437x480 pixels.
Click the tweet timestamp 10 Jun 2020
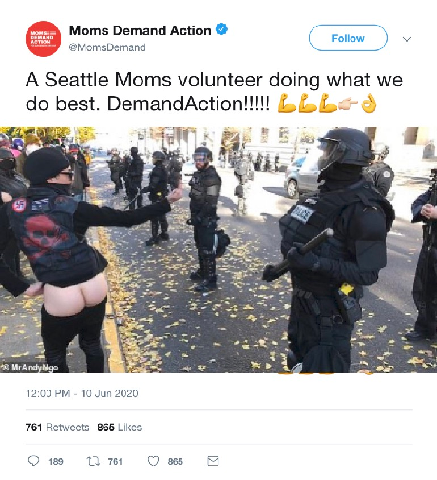[x=82, y=393]
